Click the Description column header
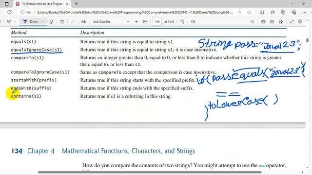The width and height of the screenshot is (312, 175). (92, 33)
